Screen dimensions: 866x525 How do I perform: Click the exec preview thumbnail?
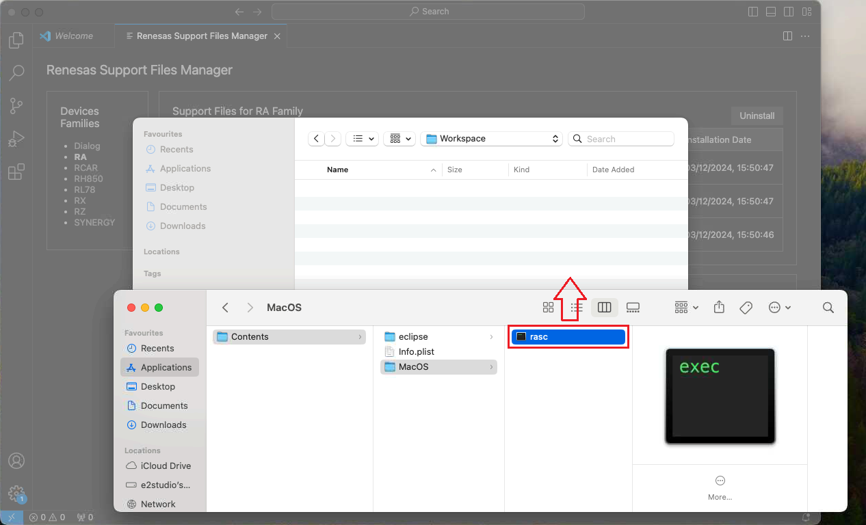click(720, 396)
